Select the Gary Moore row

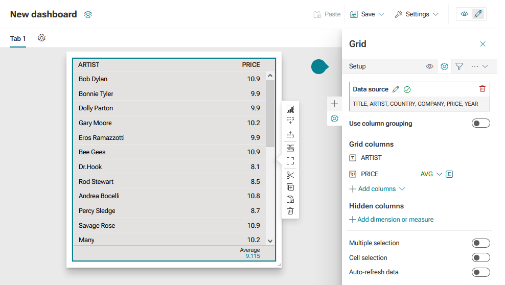click(x=169, y=123)
